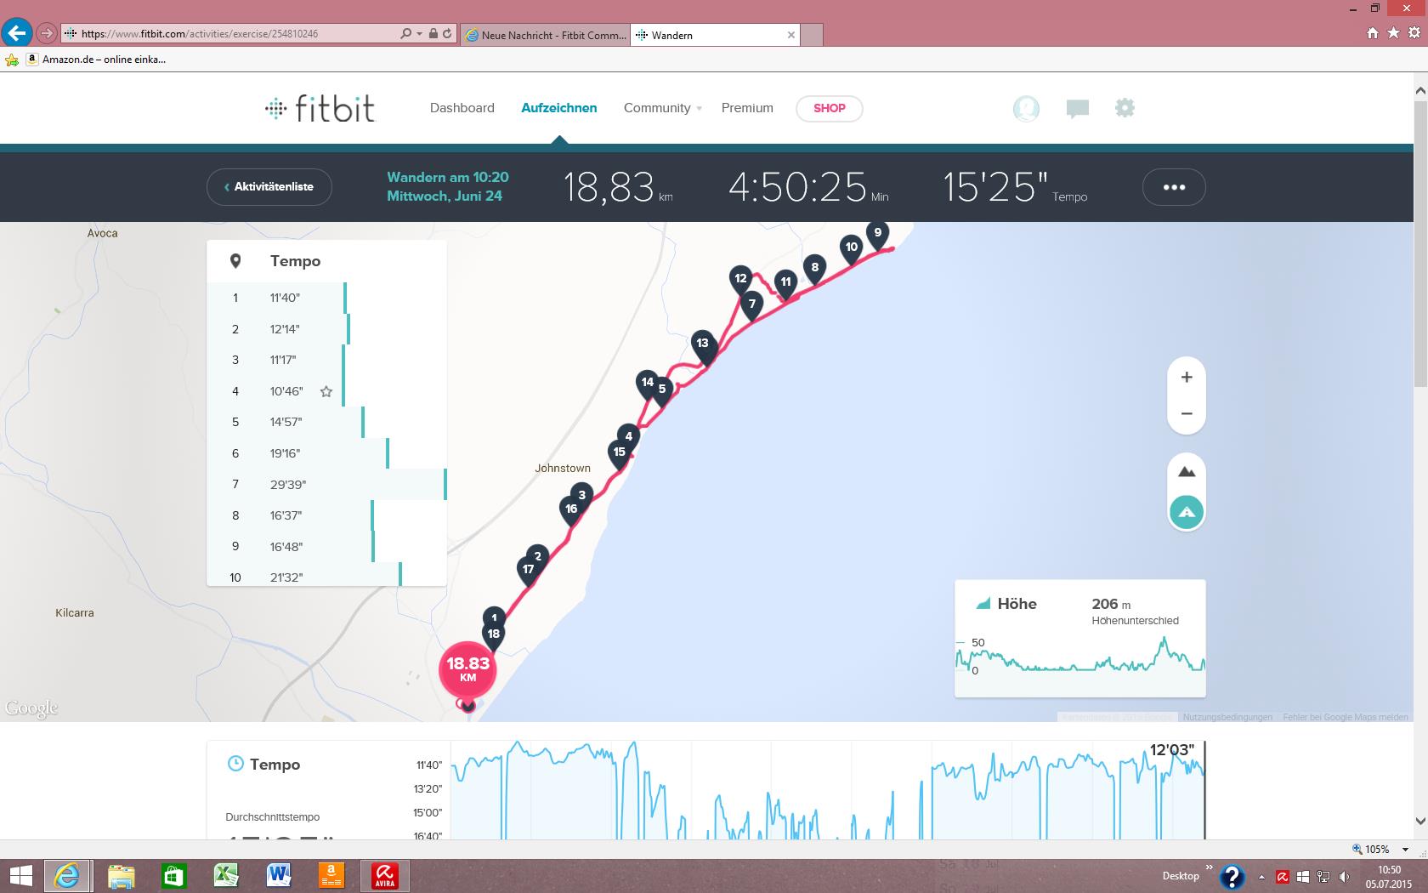The width and height of the screenshot is (1428, 893).
Task: Open Excel from the taskbar
Action: coord(225,875)
